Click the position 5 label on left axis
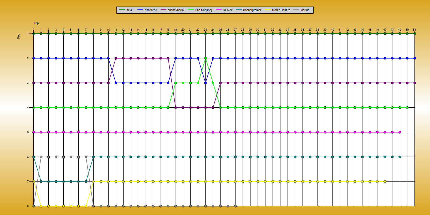 (x=28, y=132)
